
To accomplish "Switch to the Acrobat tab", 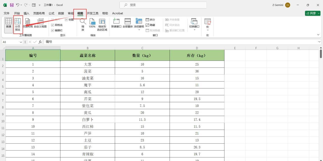I will tap(118, 13).
